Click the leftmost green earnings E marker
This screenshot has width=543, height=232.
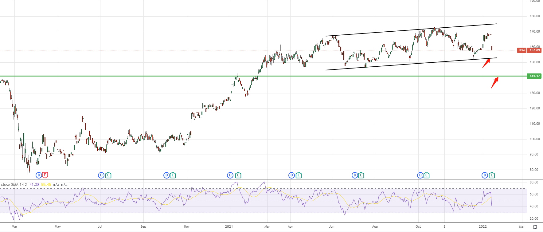click(108, 175)
